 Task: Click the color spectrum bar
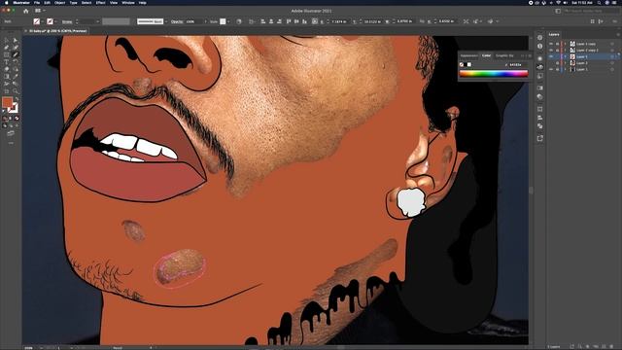coord(494,74)
